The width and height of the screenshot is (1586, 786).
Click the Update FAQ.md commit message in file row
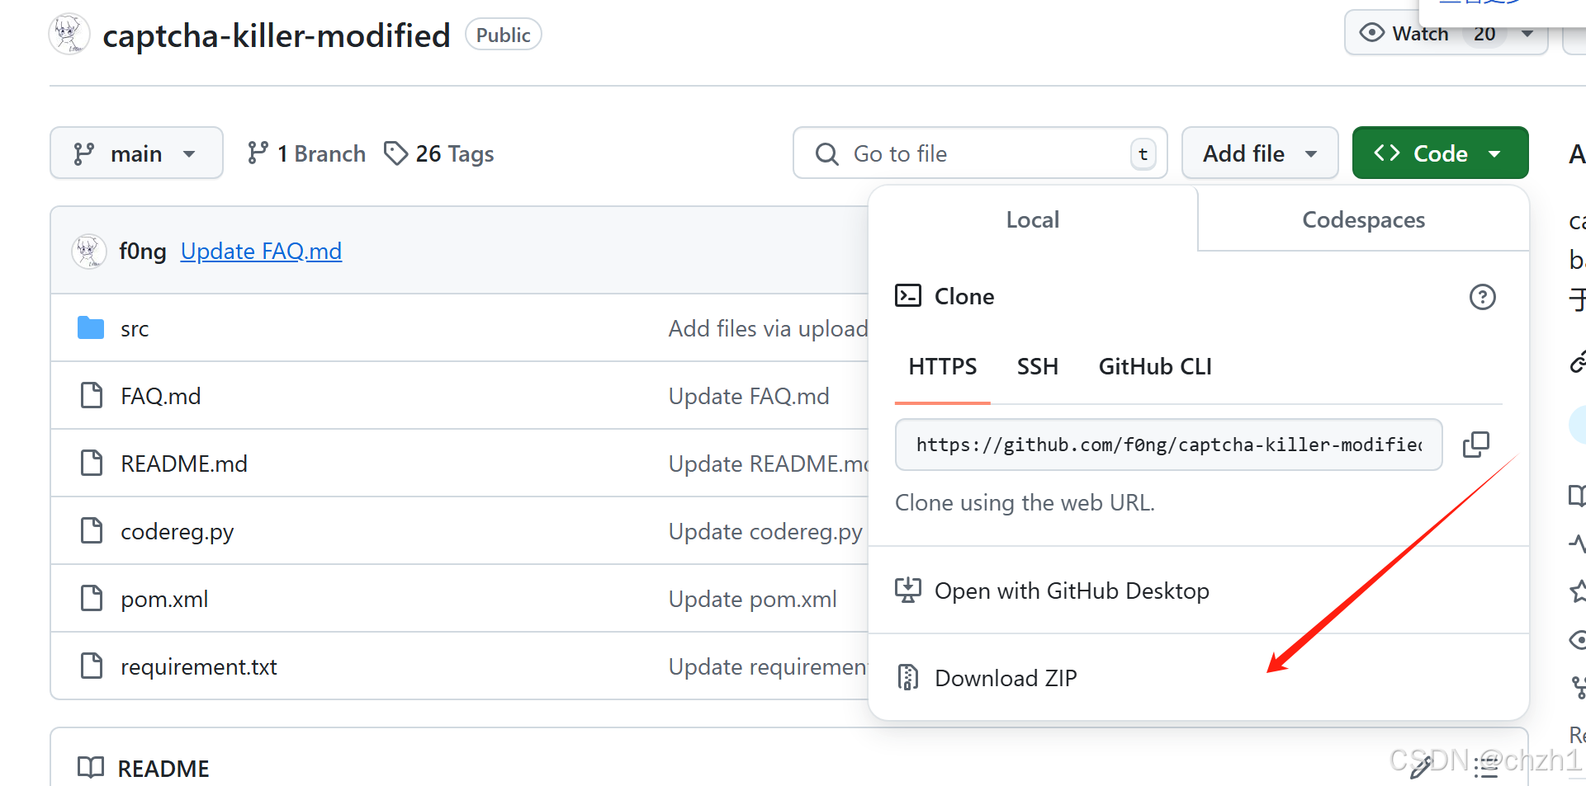pos(749,396)
